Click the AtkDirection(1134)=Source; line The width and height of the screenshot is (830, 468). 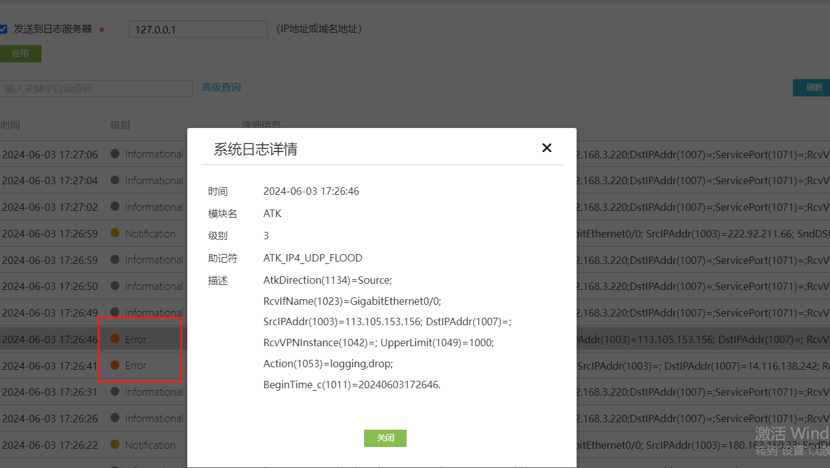pos(328,281)
